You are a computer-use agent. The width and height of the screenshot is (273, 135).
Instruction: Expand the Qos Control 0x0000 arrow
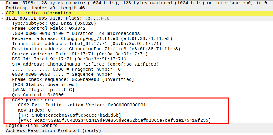point(9,95)
